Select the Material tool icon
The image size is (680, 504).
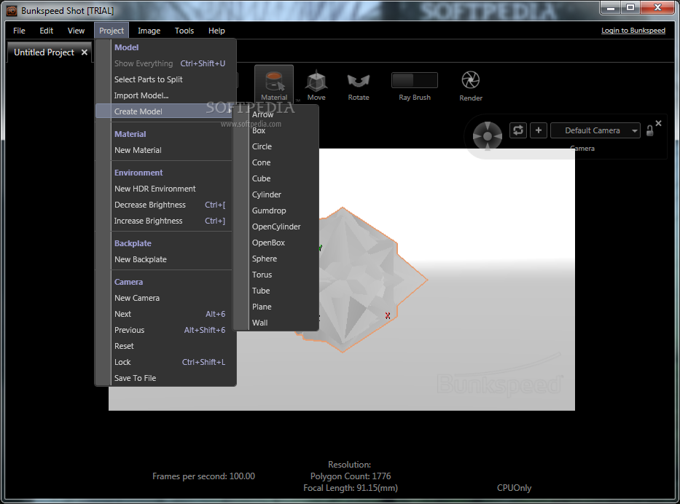coord(274,81)
